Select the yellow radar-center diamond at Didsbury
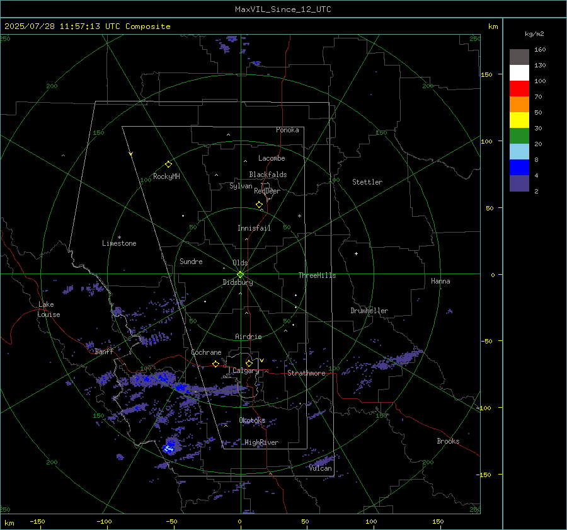The height and width of the screenshot is (530, 567). pos(241,275)
